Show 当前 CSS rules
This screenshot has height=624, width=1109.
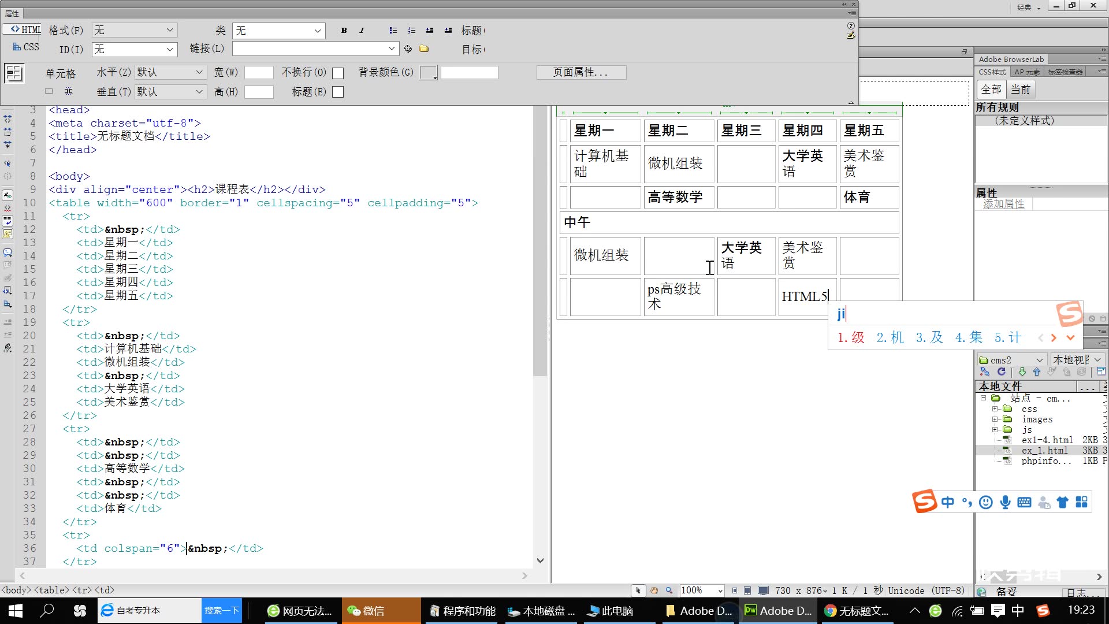point(1021,90)
